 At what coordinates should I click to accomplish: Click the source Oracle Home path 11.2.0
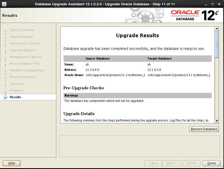click(115, 75)
